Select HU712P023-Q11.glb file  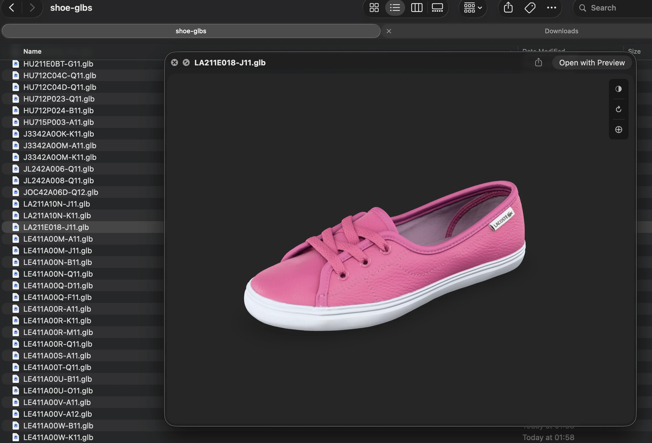click(59, 99)
